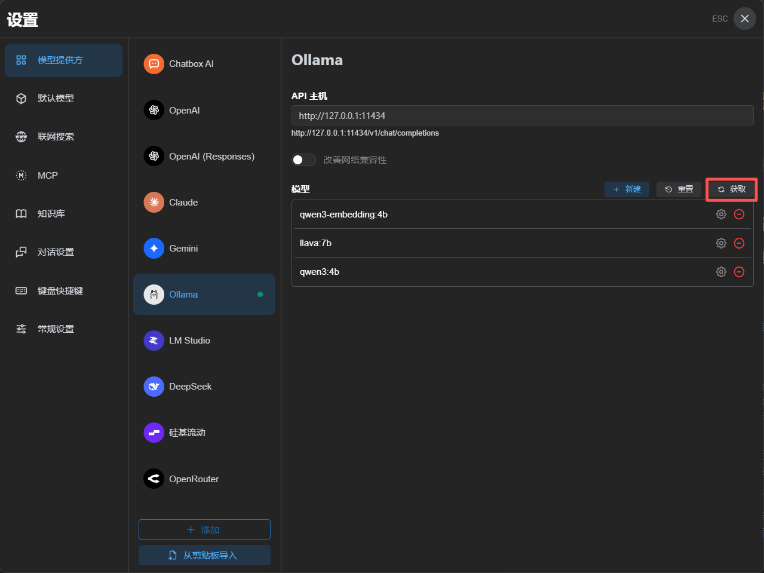Image resolution: width=764 pixels, height=573 pixels.
Task: Click the green status dot beside Ollama
Action: point(260,294)
